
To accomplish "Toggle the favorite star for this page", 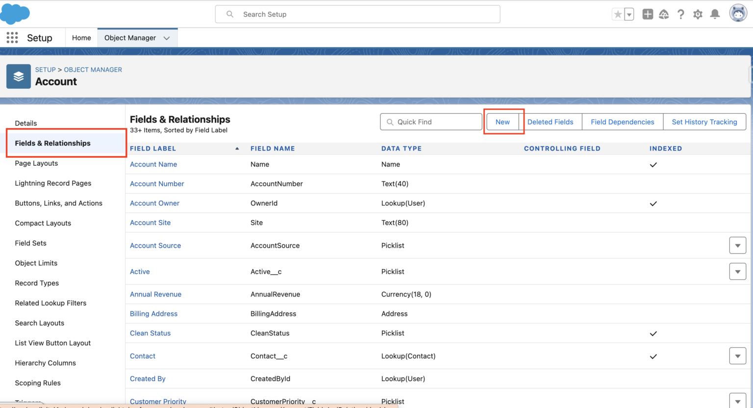I will click(618, 14).
